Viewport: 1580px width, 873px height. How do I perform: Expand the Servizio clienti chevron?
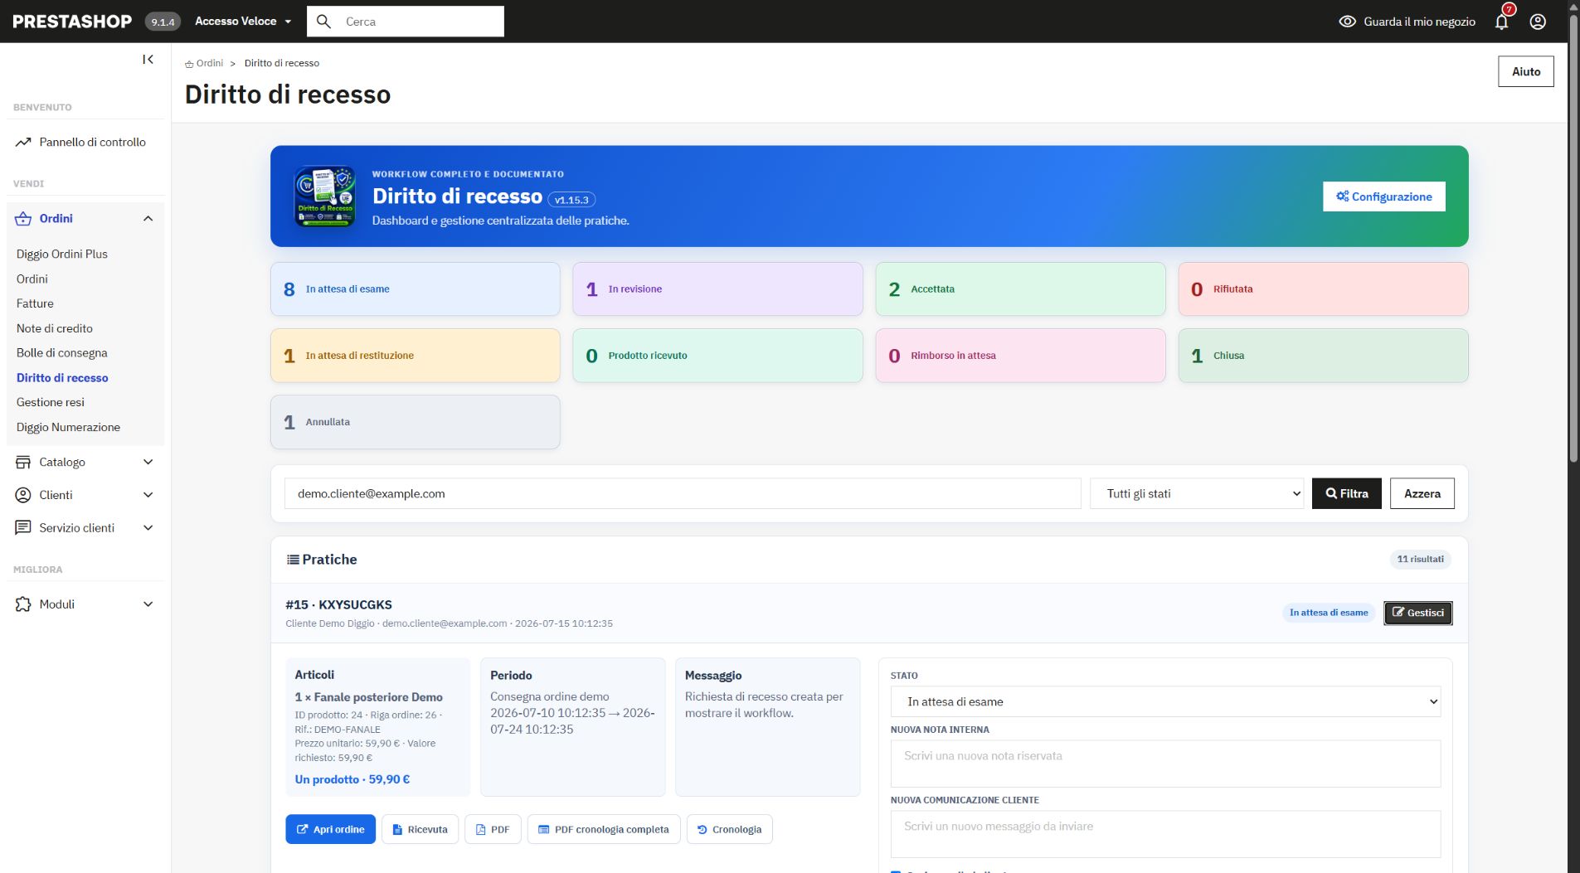coord(148,528)
